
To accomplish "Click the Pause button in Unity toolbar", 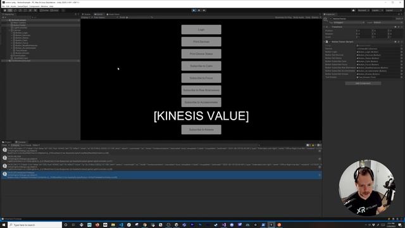I will [199, 10].
